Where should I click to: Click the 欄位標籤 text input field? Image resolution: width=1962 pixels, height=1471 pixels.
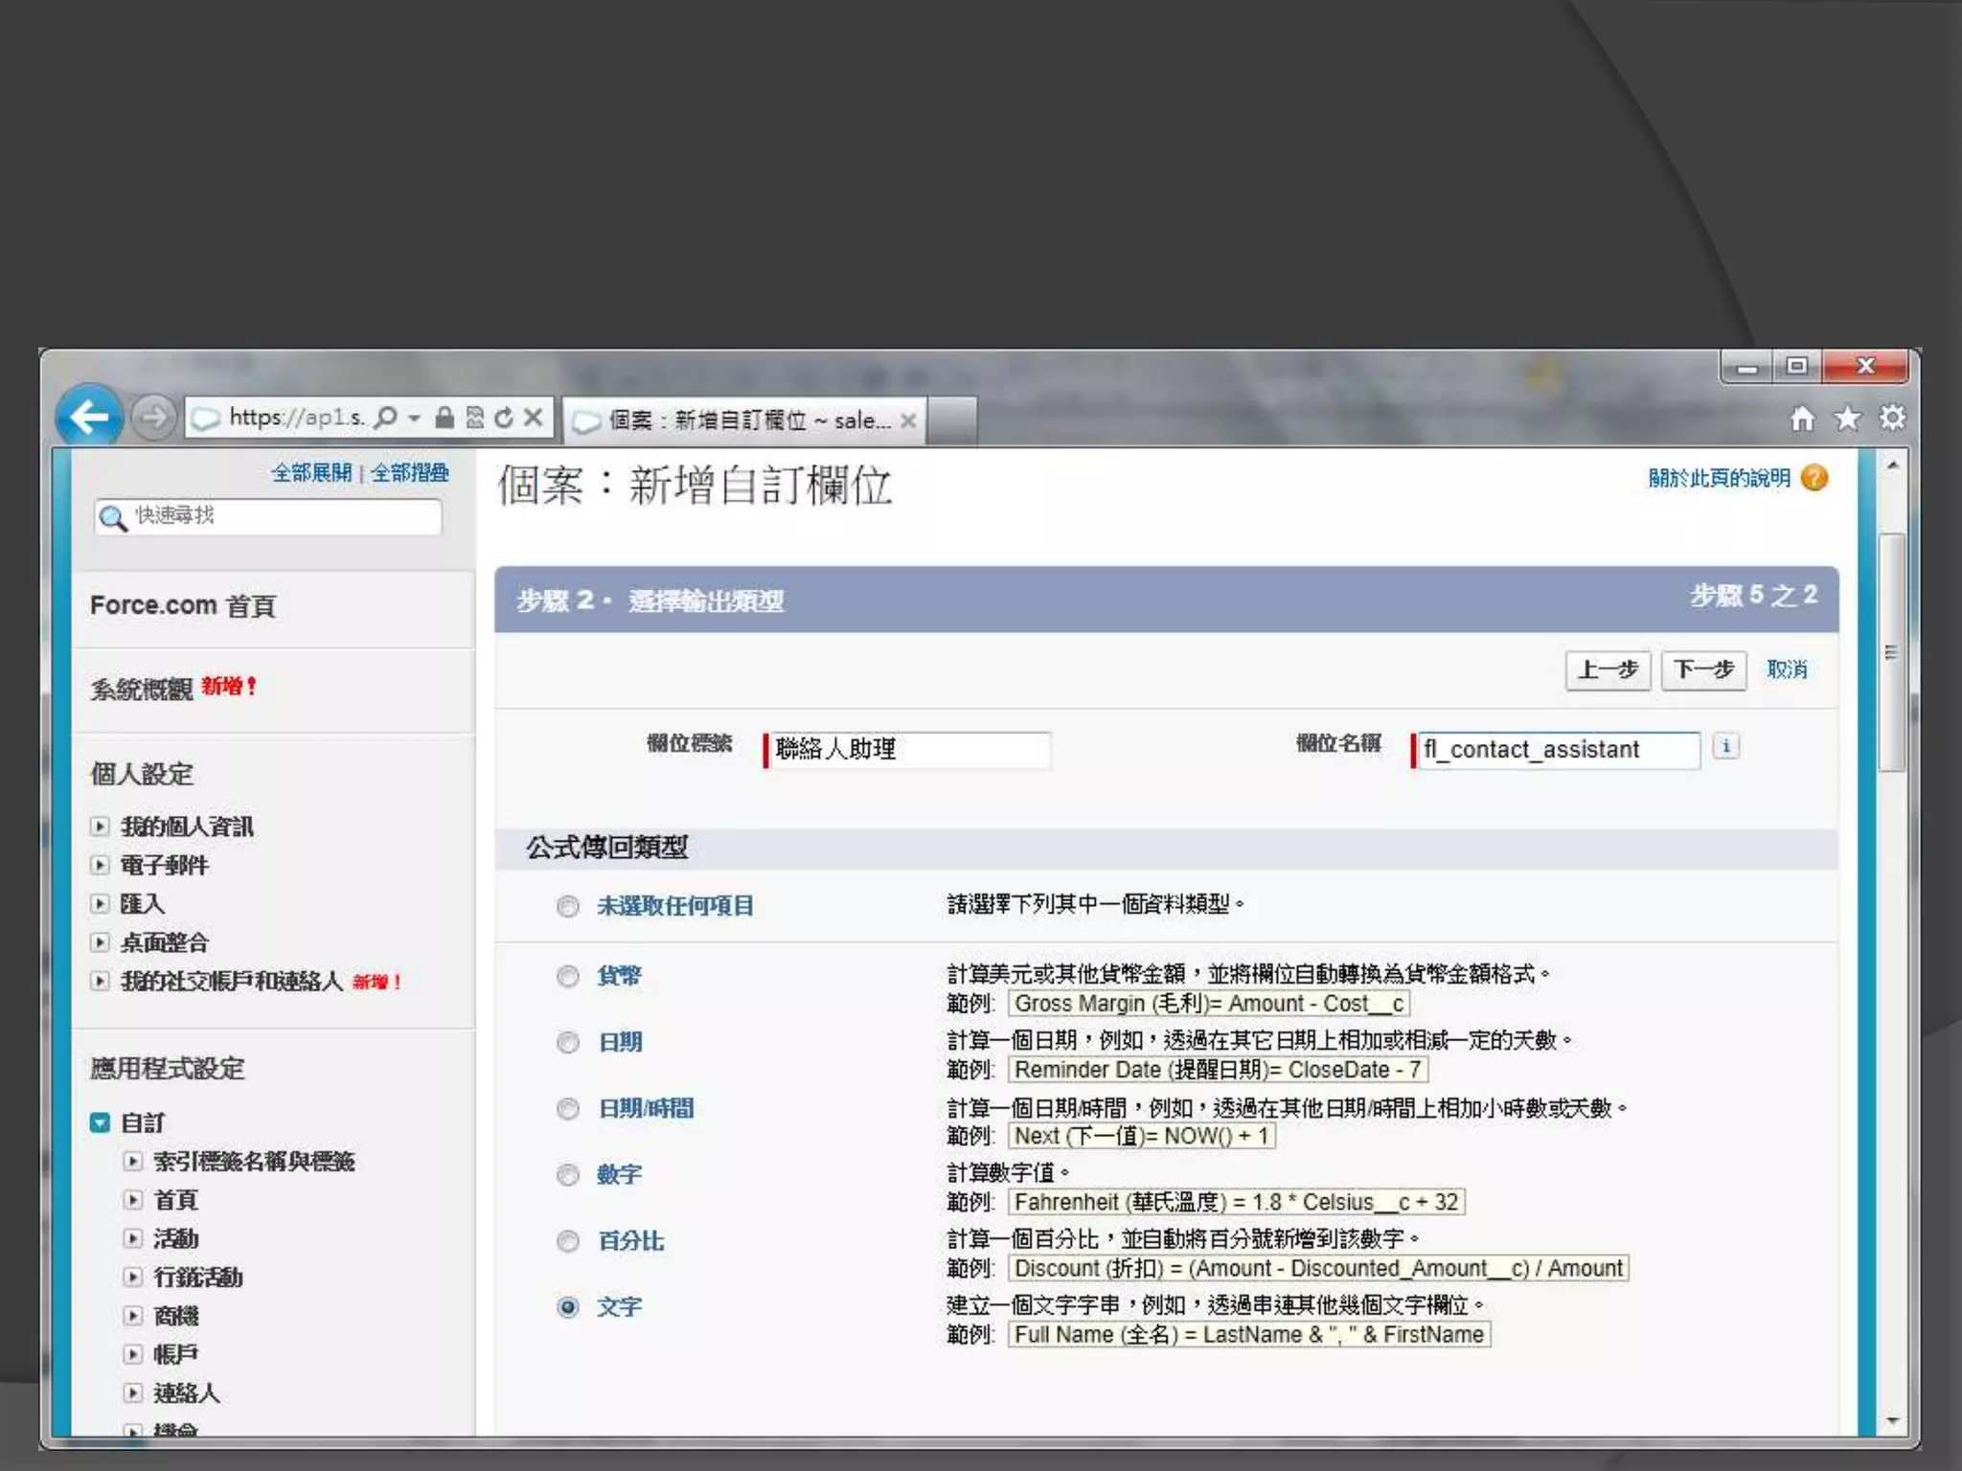tap(908, 750)
